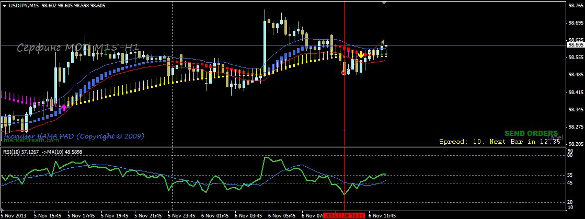
Task: Click the '6 Nov 03:45' time axis label
Action: coord(248,216)
